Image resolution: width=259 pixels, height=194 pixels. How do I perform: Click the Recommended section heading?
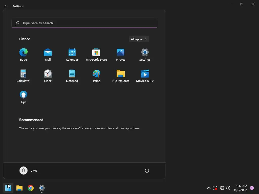tap(31, 120)
